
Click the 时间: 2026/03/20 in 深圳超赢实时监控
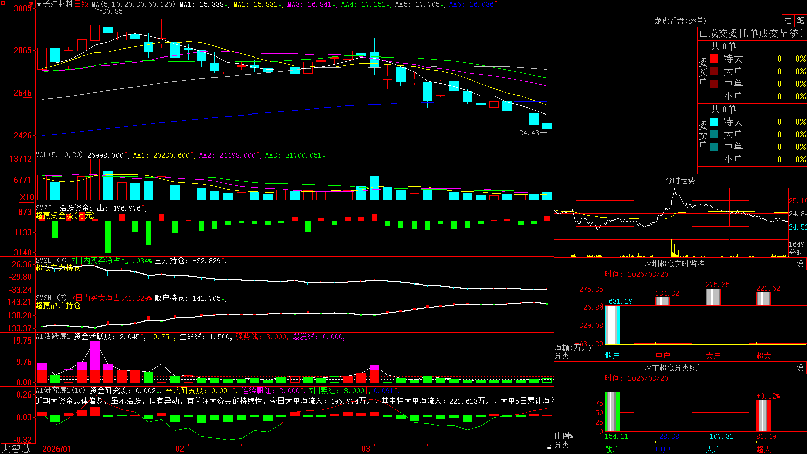coord(636,274)
